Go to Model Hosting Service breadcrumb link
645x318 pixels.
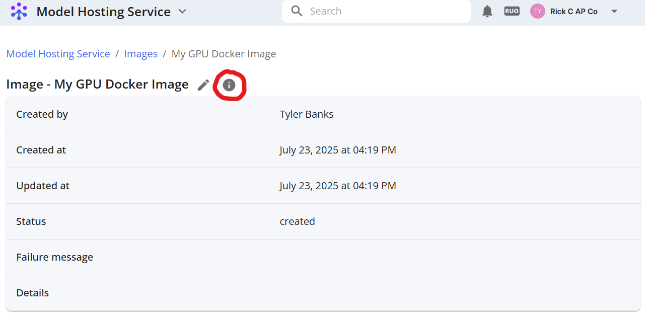[58, 54]
